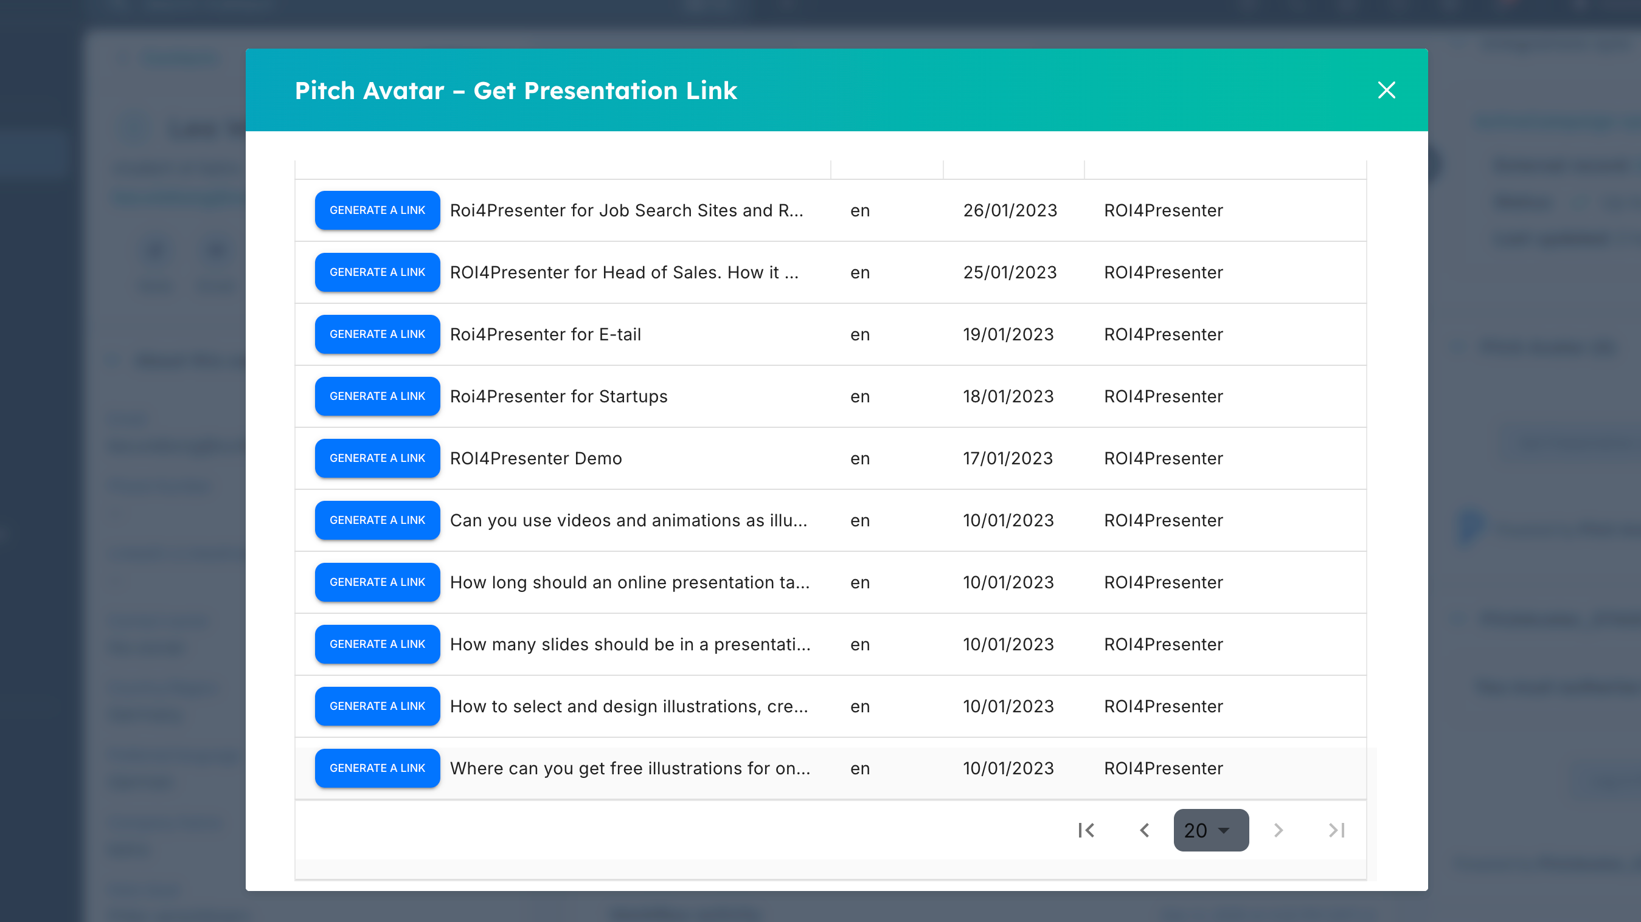Viewport: 1641px width, 922px height.
Task: Select the How many slides presentation row
Action: click(x=630, y=644)
